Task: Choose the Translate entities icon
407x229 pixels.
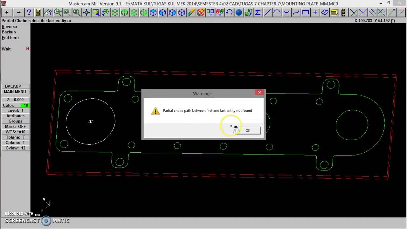Action: pos(210,12)
